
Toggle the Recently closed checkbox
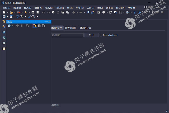click(x=101, y=35)
